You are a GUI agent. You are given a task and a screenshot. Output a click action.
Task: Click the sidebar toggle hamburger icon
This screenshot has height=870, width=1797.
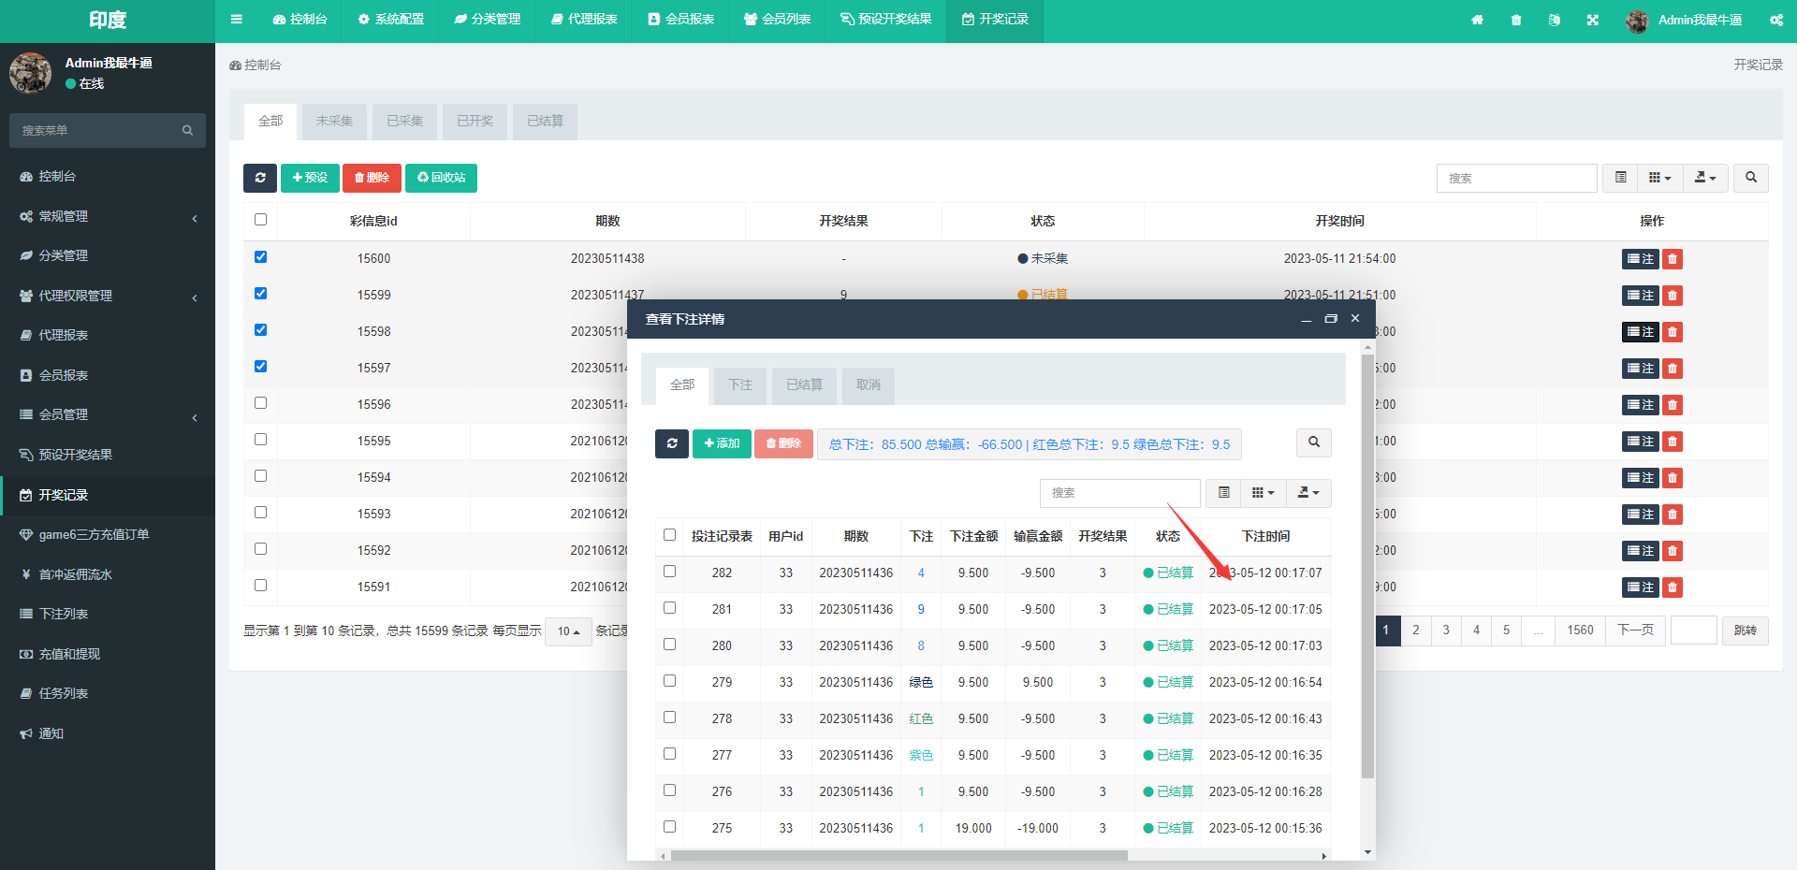237,20
